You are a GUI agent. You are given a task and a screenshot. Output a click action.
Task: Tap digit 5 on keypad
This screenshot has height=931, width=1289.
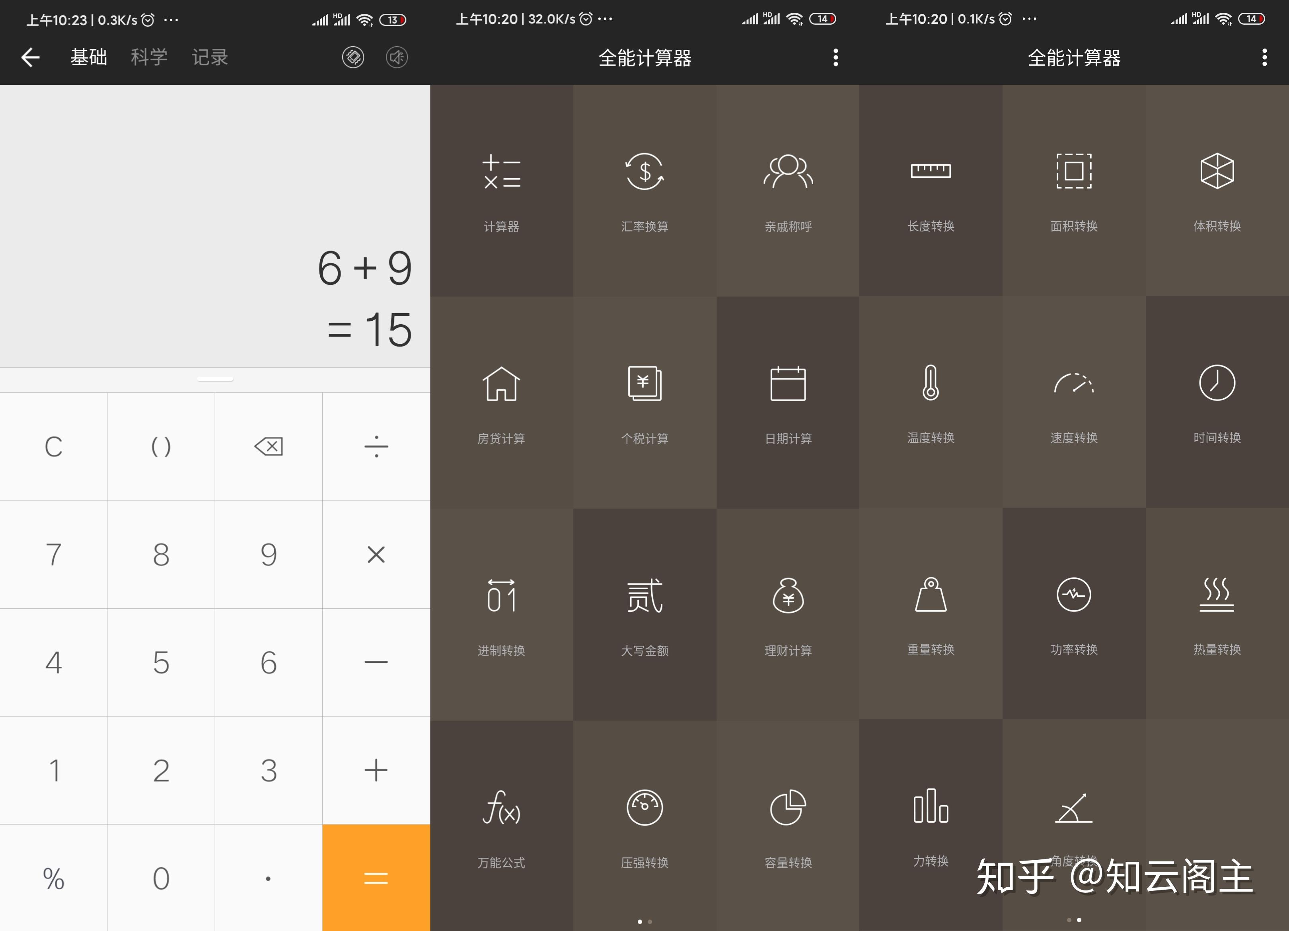coord(161,662)
